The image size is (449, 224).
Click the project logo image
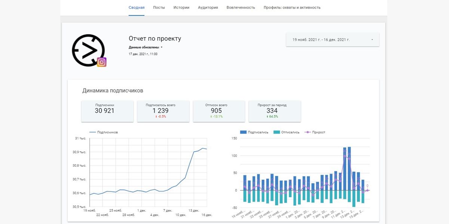pos(88,50)
